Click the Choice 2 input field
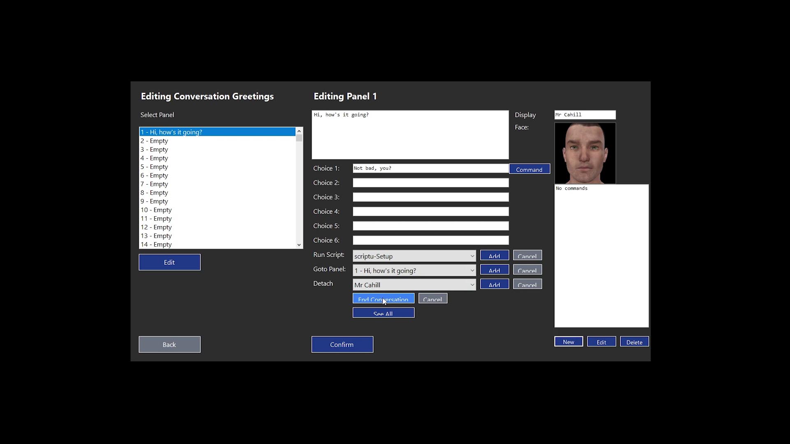The width and height of the screenshot is (790, 444). 430,183
